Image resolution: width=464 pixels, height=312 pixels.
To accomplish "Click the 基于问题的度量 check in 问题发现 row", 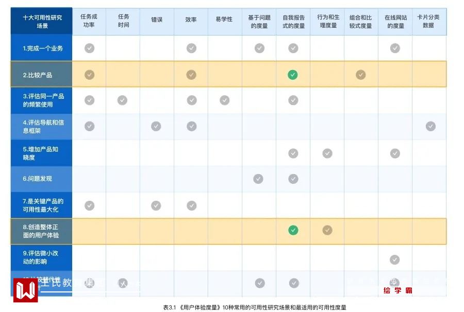I will pos(258,179).
